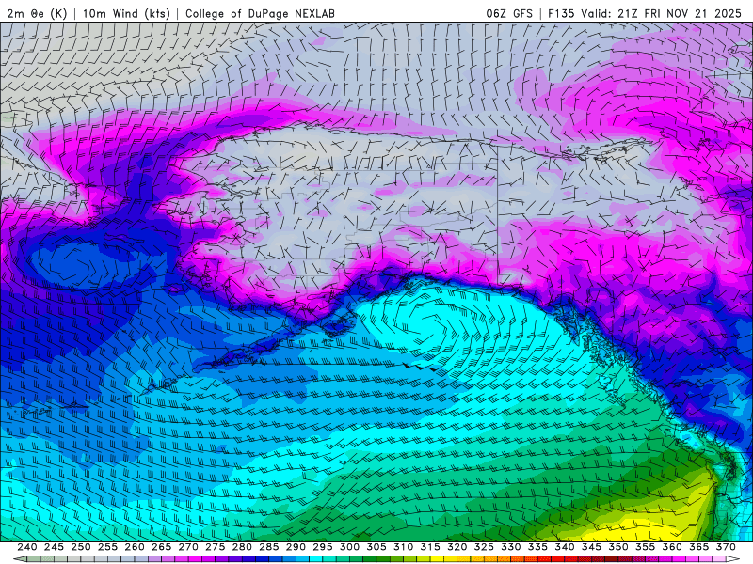Viewport: 753px width, 564px height.
Task: Select the "College of DuPage NEXLAB" text
Action: 260,13
